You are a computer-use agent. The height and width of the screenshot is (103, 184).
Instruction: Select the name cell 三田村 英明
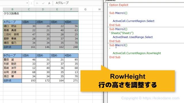coord(12,34)
